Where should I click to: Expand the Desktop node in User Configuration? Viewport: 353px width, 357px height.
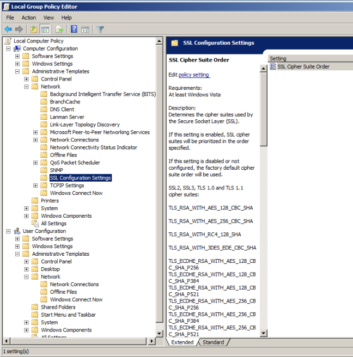click(x=27, y=269)
